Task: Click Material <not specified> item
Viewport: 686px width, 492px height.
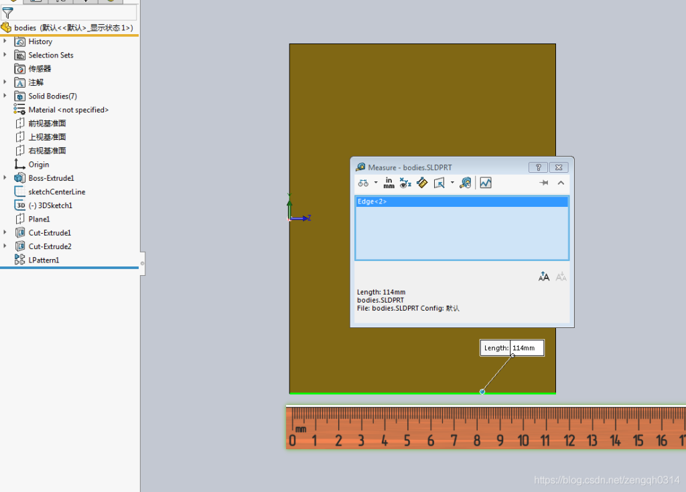Action: tap(61, 110)
